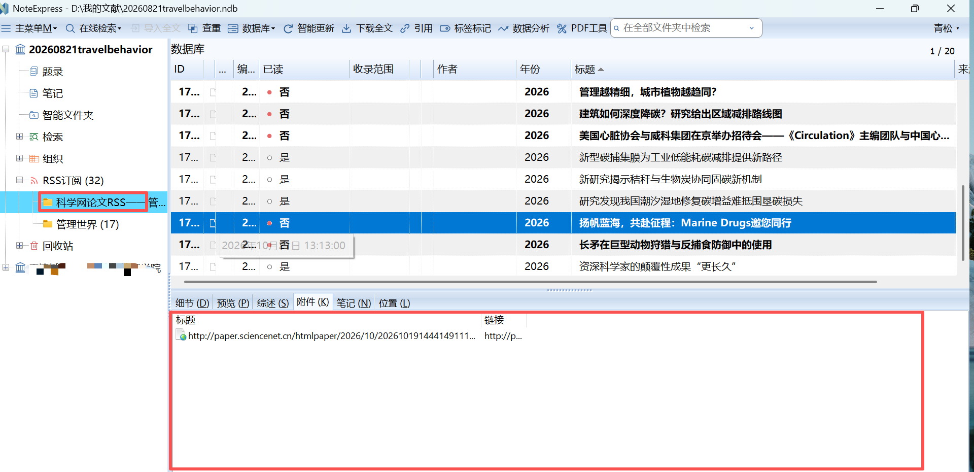Open the sciencenet.cn attachment link
The width and height of the screenshot is (974, 472).
click(x=332, y=335)
